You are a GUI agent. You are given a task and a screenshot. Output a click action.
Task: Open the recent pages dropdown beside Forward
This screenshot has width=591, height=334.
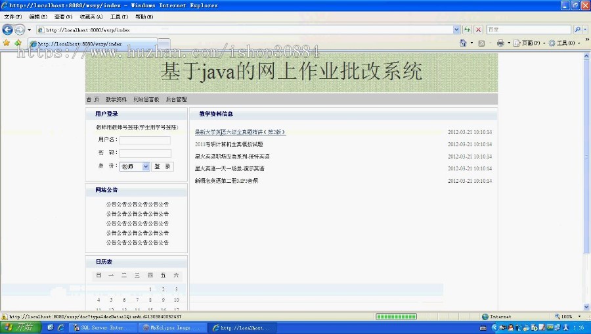coord(30,30)
